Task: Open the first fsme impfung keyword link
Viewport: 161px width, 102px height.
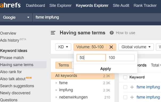Action: click(148, 87)
